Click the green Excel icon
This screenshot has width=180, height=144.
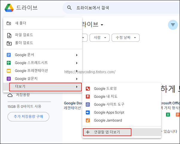tap(168, 115)
